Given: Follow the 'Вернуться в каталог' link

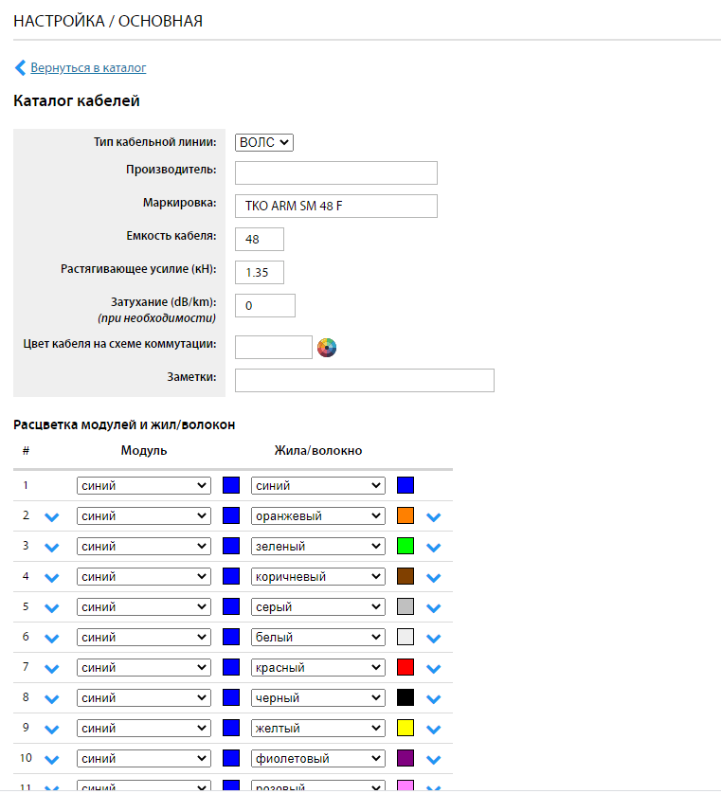Looking at the screenshot, I should pyautogui.click(x=88, y=68).
